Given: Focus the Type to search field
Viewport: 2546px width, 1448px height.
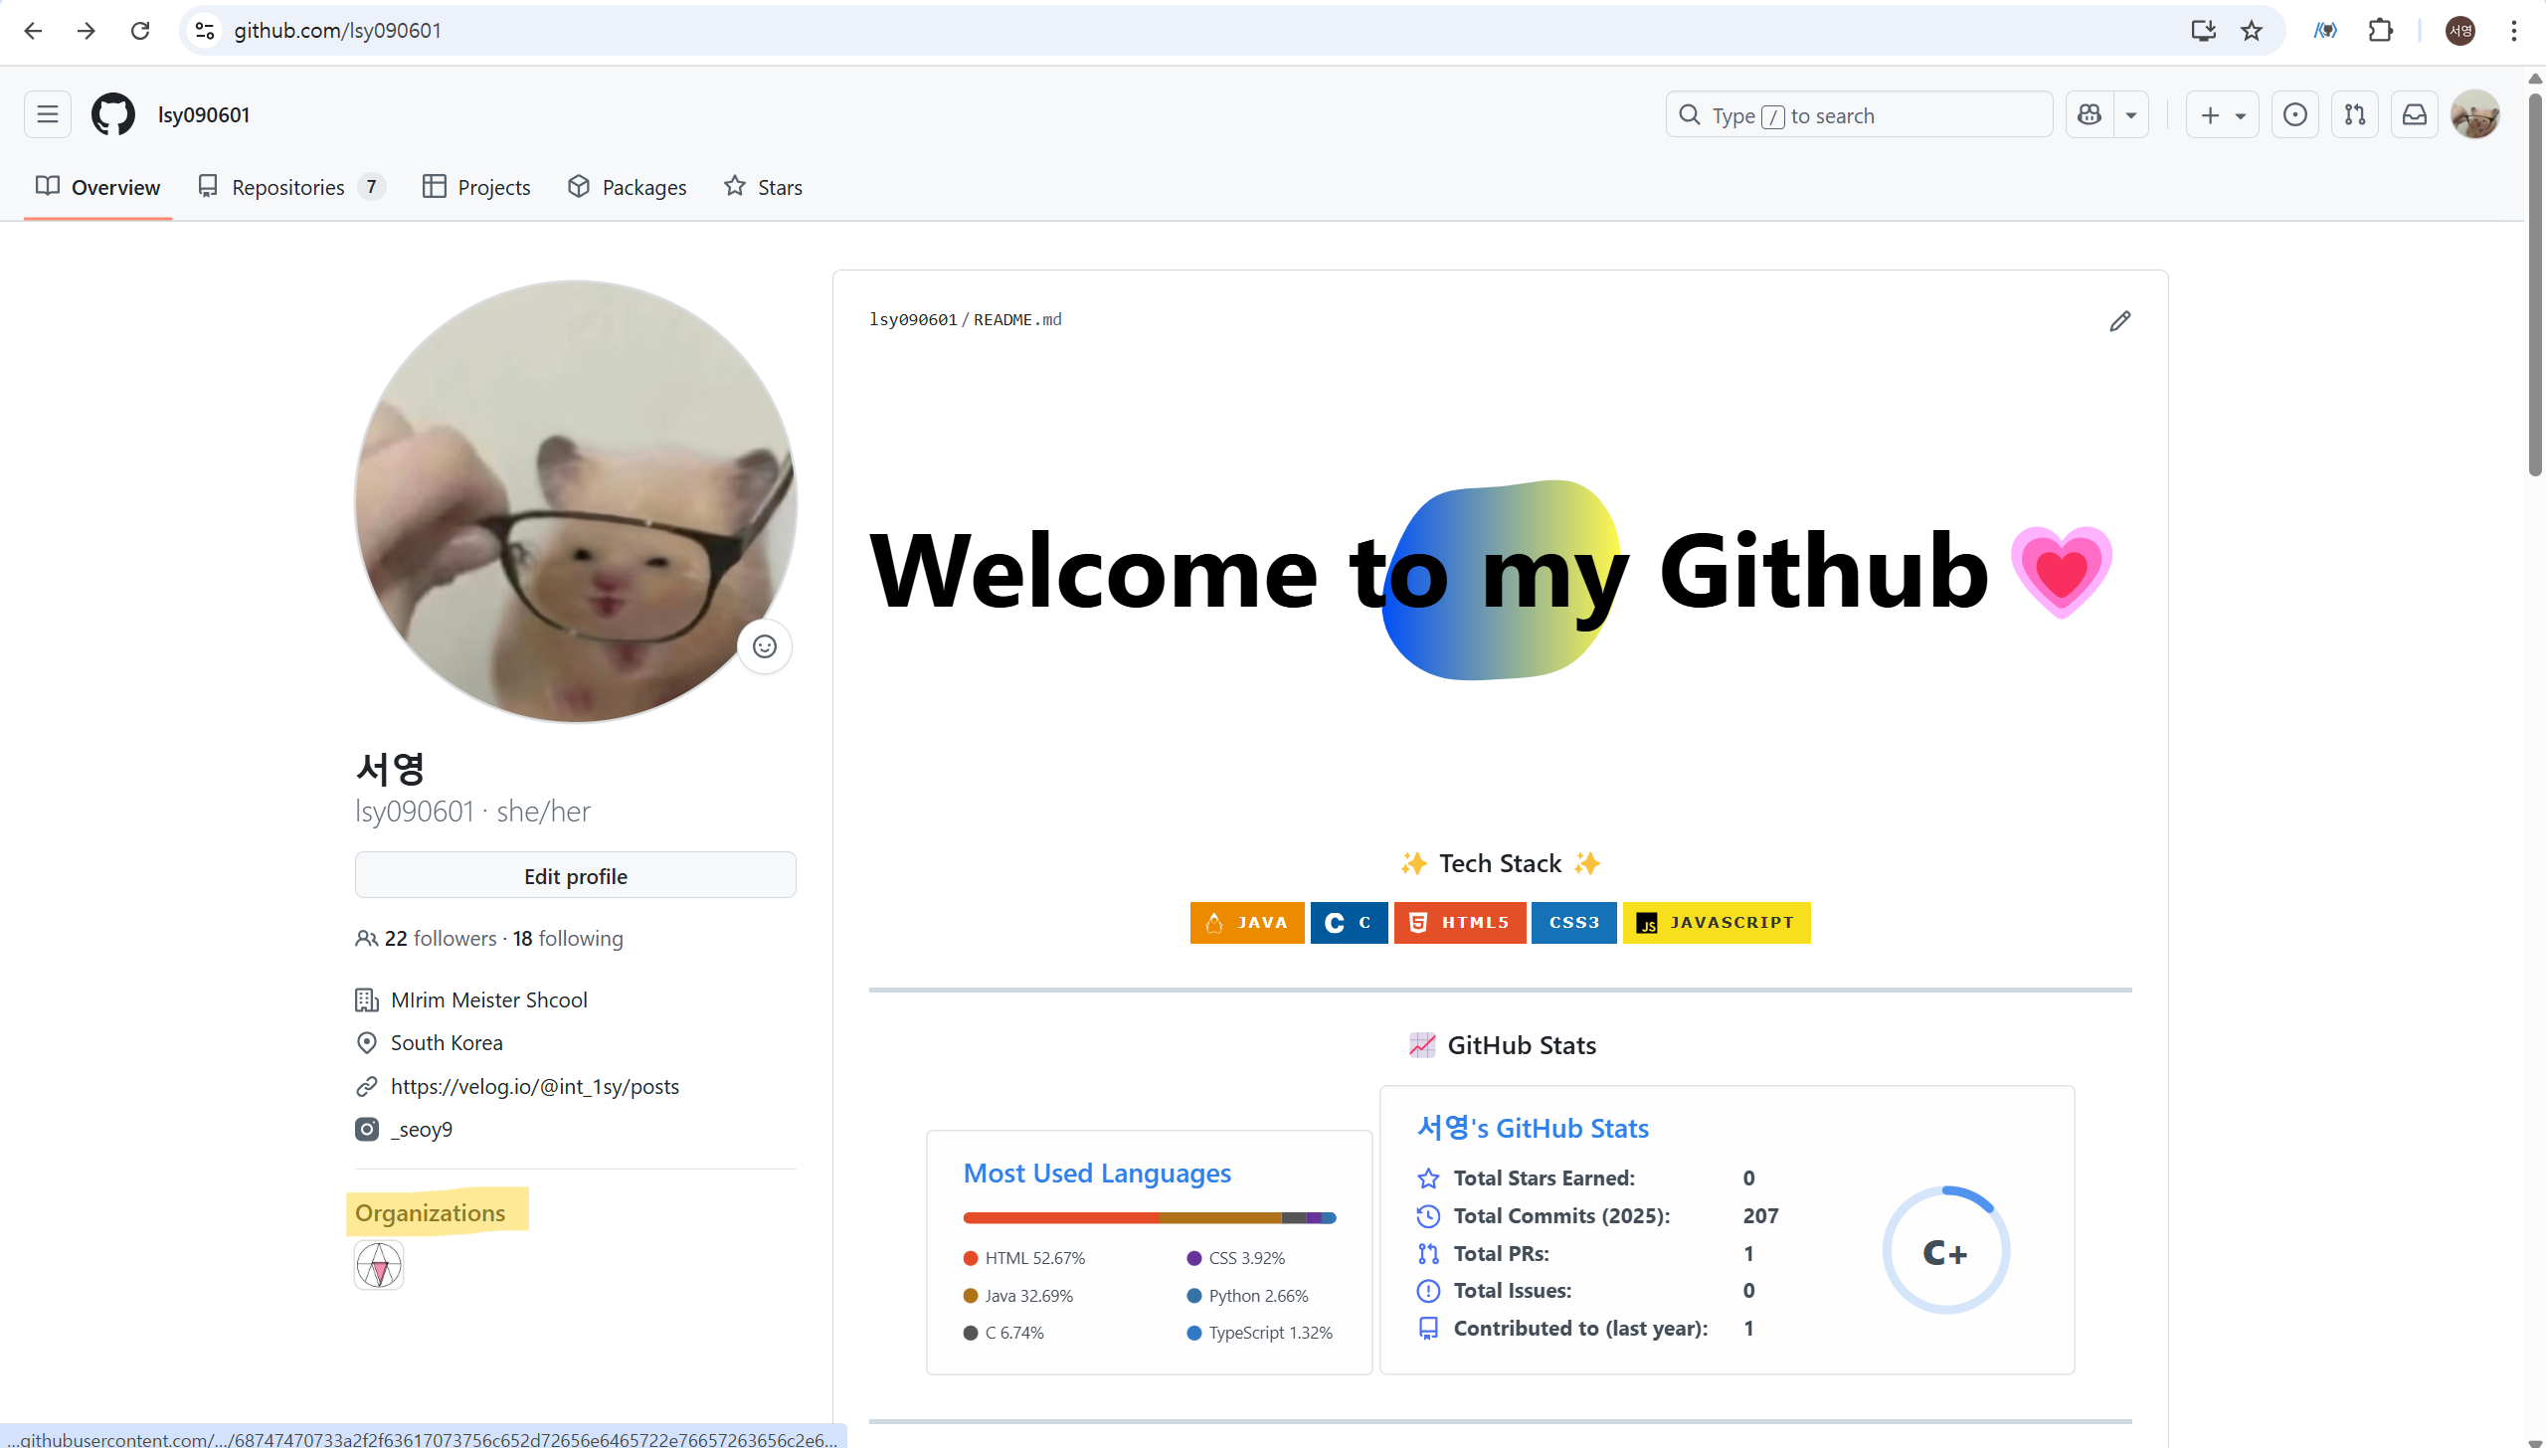Looking at the screenshot, I should (x=1858, y=115).
